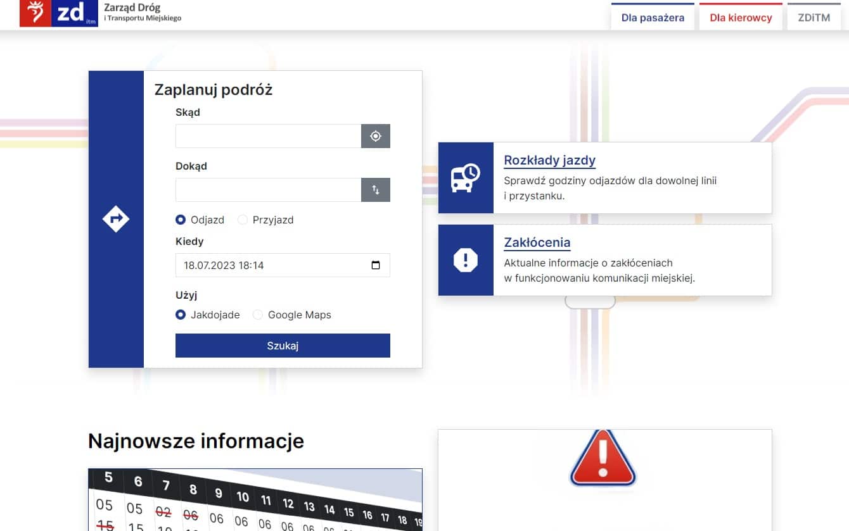Open the Dla kierowcy menu tab
The height and width of the screenshot is (531, 849).
[741, 18]
